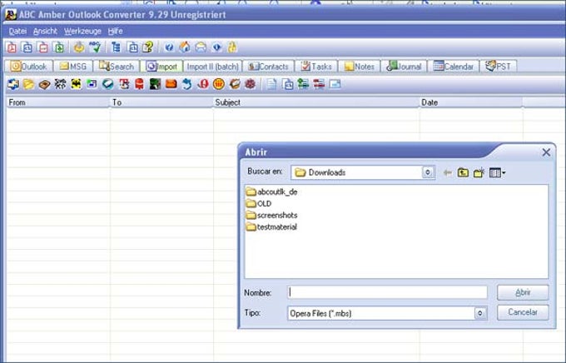The image size is (566, 363).
Task: Switch to the Contacts tab
Action: [269, 67]
